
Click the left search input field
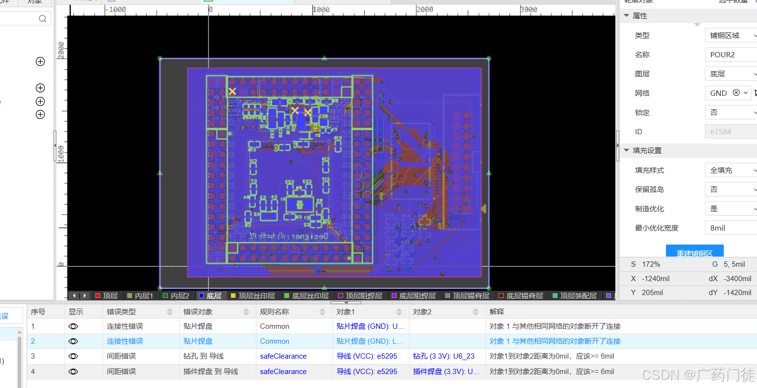(x=25, y=19)
